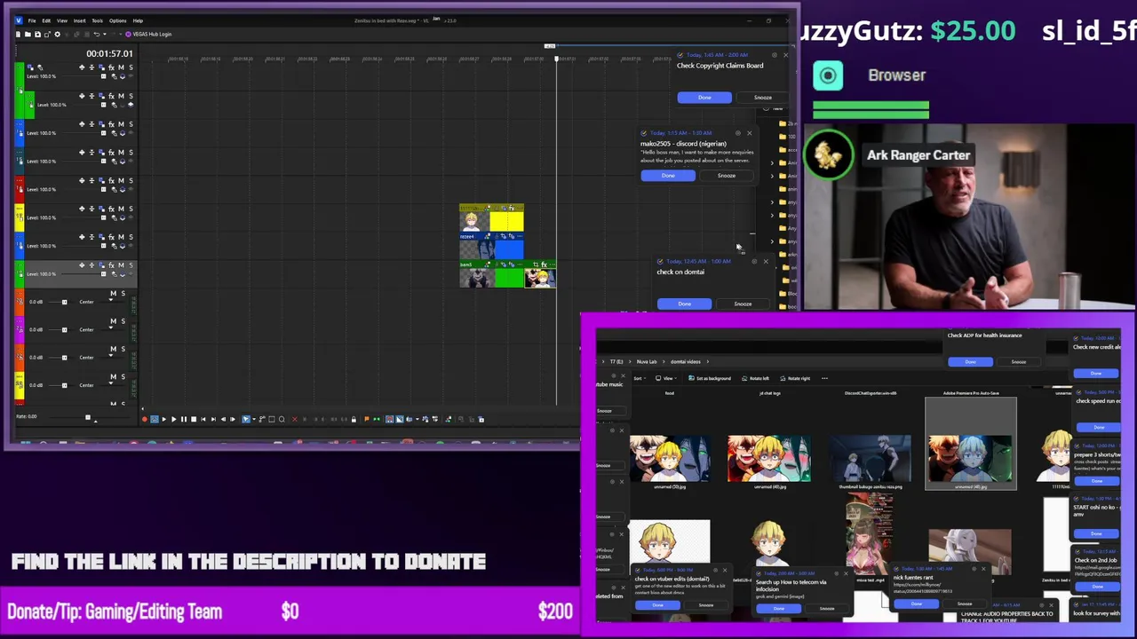Solo the second video track
This screenshot has height=639, width=1137.
pyautogui.click(x=131, y=96)
